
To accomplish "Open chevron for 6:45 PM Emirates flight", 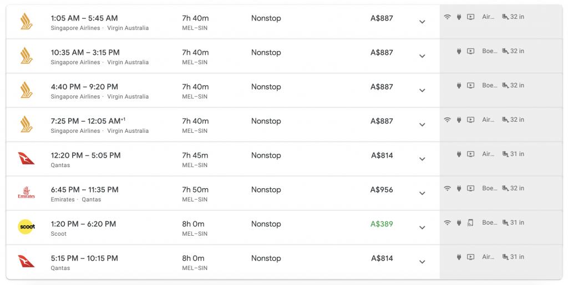I will pos(422,193).
